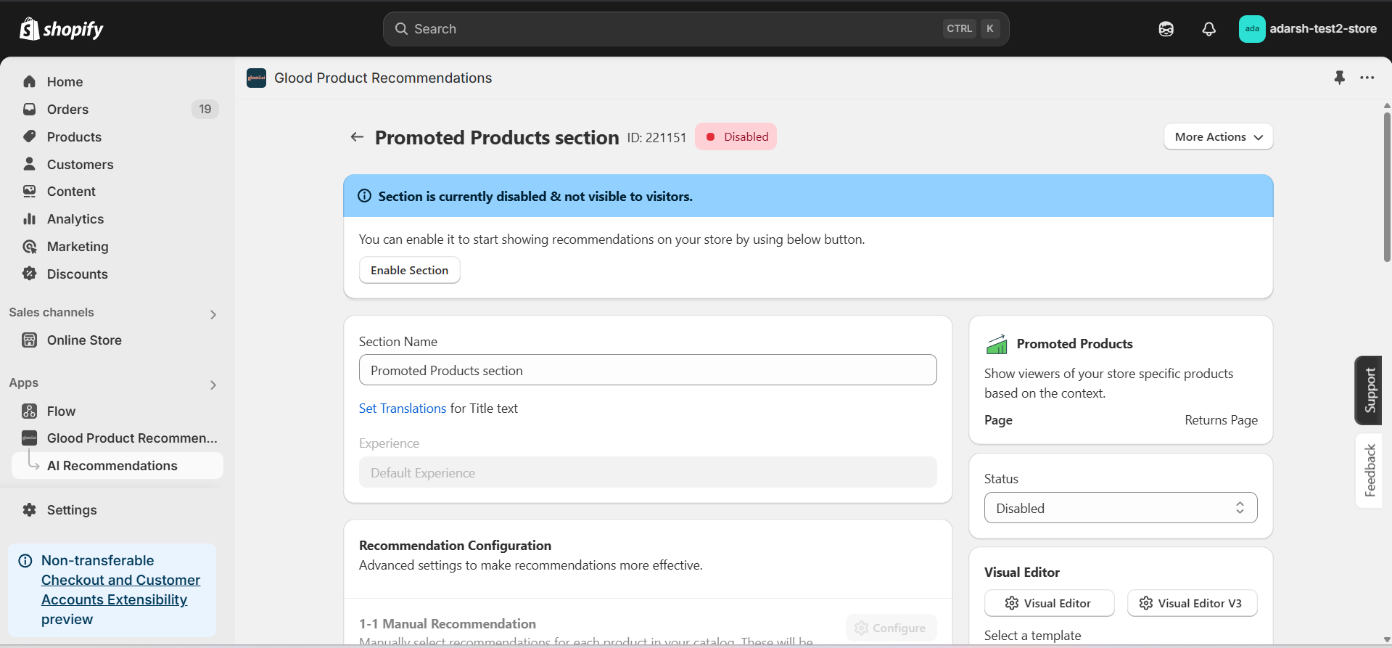Pin the Glood app with pin icon
Screen dimensions: 1392x648
click(x=1339, y=78)
